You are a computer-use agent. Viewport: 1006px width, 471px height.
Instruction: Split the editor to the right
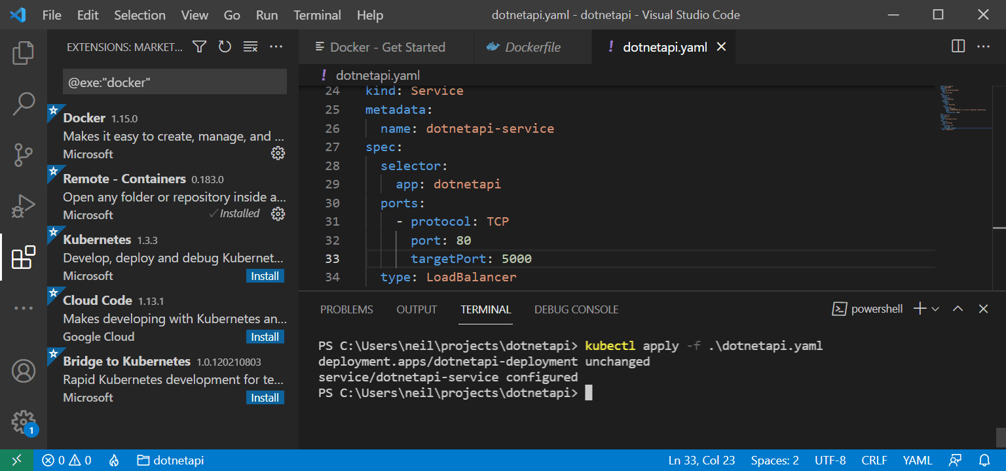coord(958,46)
